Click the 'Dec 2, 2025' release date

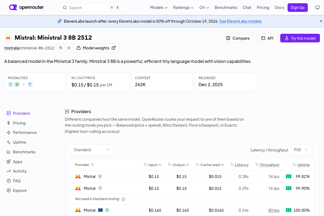(x=211, y=85)
